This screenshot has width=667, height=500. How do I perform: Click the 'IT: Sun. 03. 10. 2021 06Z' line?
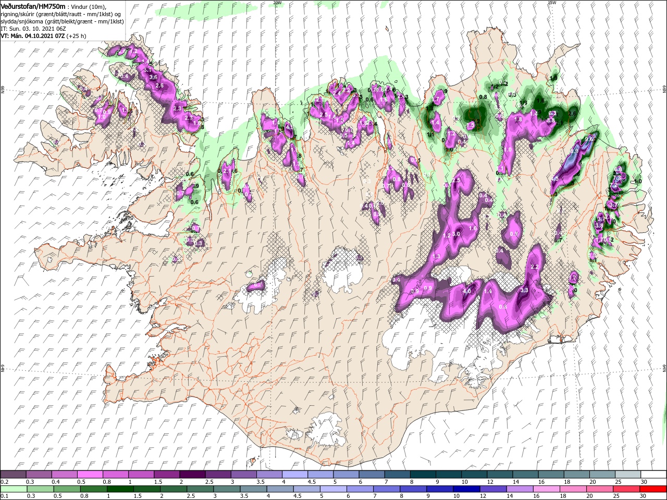click(x=33, y=28)
